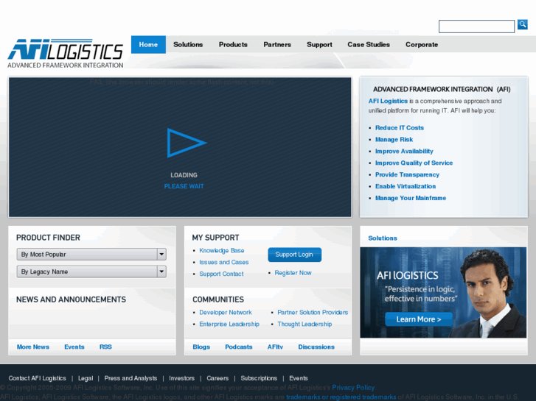Expand the By Legacy Name dropdown
Screen dimensions: 536x401
(x=91, y=272)
